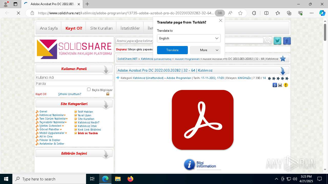
Task: Open the More options dropdown in translate popup
Action: [x=205, y=50]
